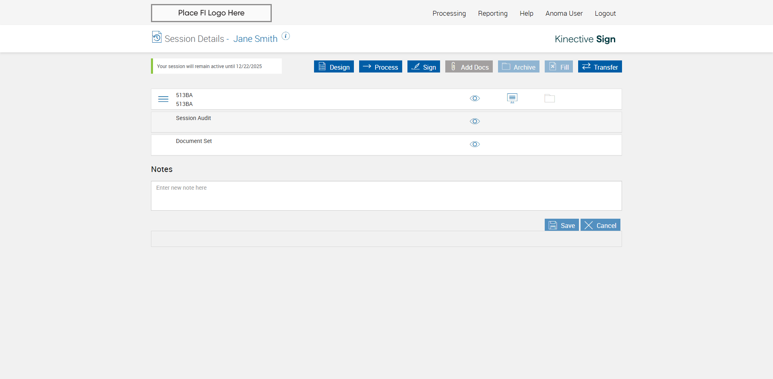The image size is (773, 379).
Task: Click the presentation screen icon in 513BA row
Action: coord(512,98)
